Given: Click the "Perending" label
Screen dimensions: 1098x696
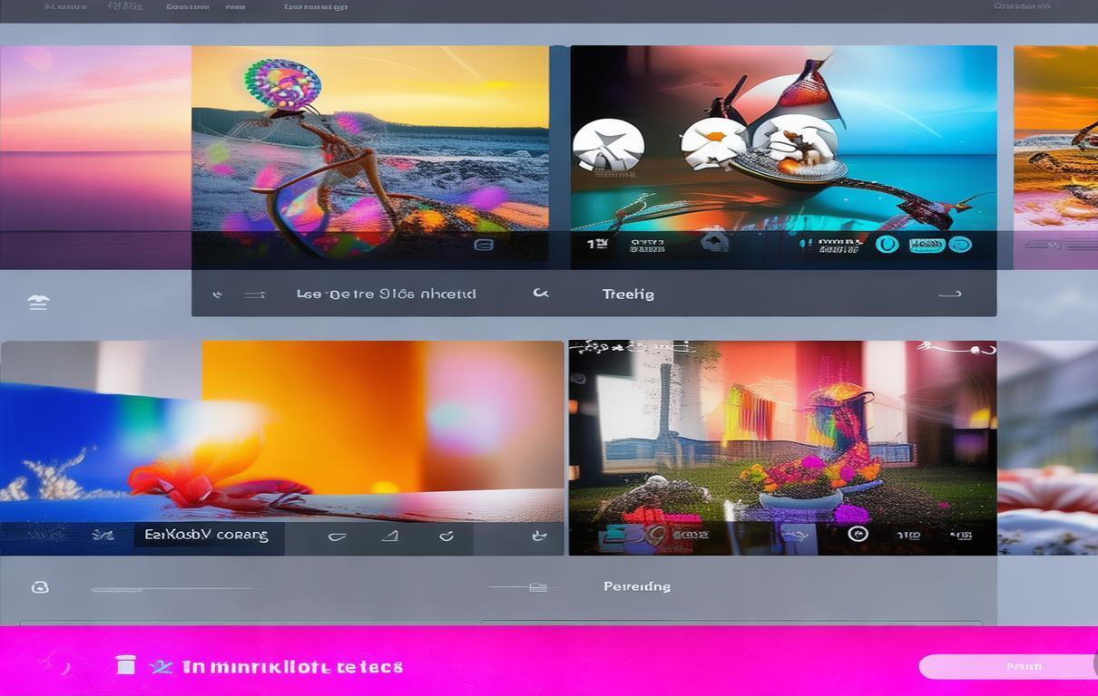Looking at the screenshot, I should pos(637,586).
